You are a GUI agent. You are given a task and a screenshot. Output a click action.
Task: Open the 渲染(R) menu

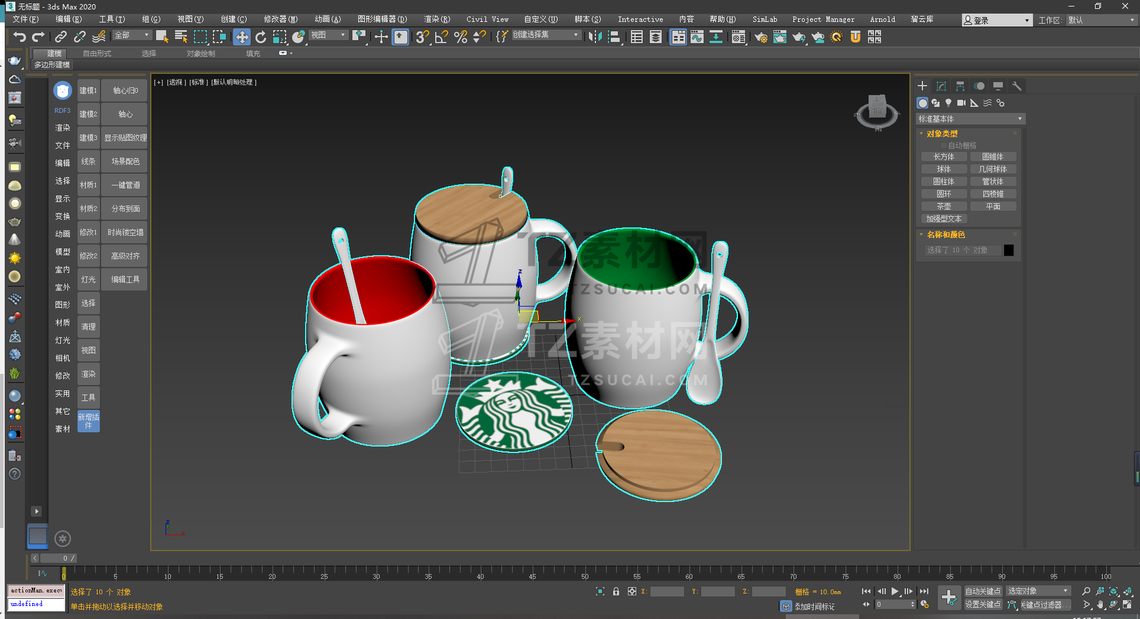(437, 19)
